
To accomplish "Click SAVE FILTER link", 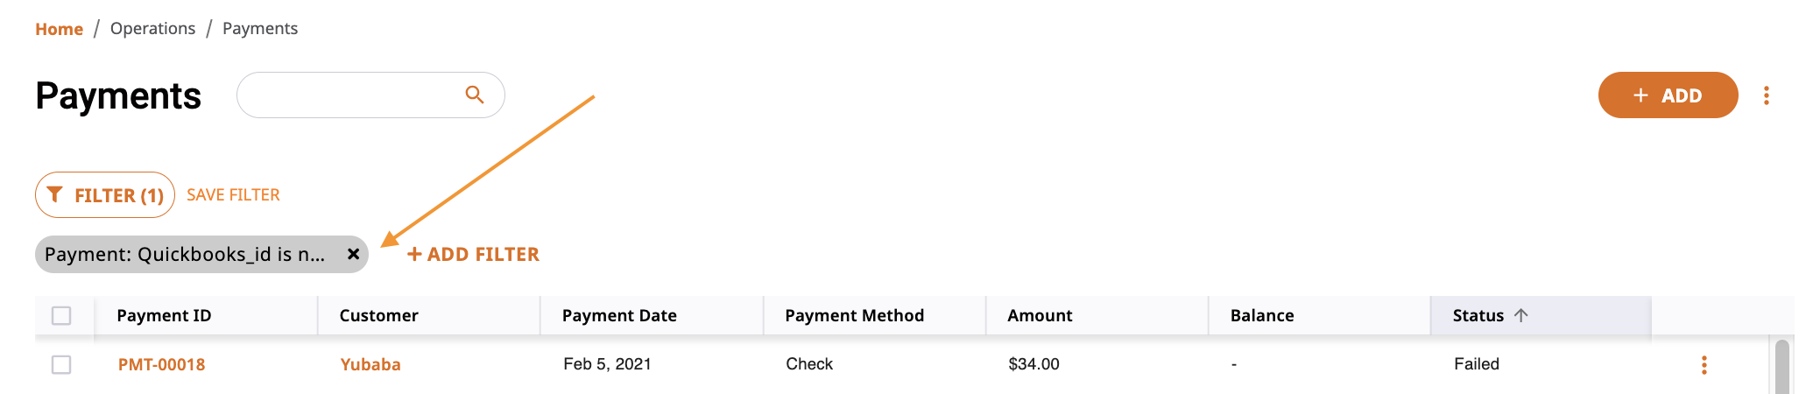I will (233, 194).
